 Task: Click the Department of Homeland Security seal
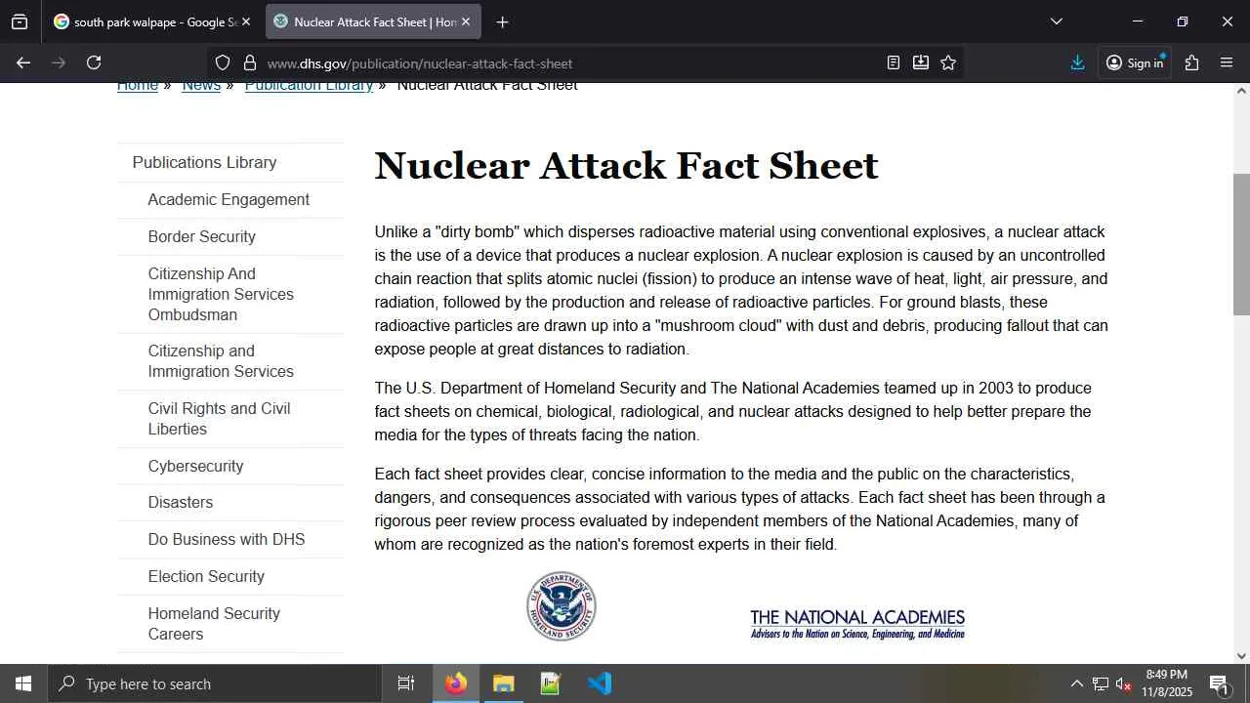click(x=562, y=606)
